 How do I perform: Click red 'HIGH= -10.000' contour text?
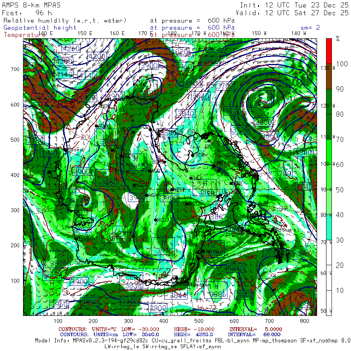pyautogui.click(x=194, y=329)
